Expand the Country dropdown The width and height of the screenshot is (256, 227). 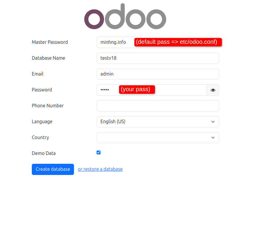coord(158,138)
